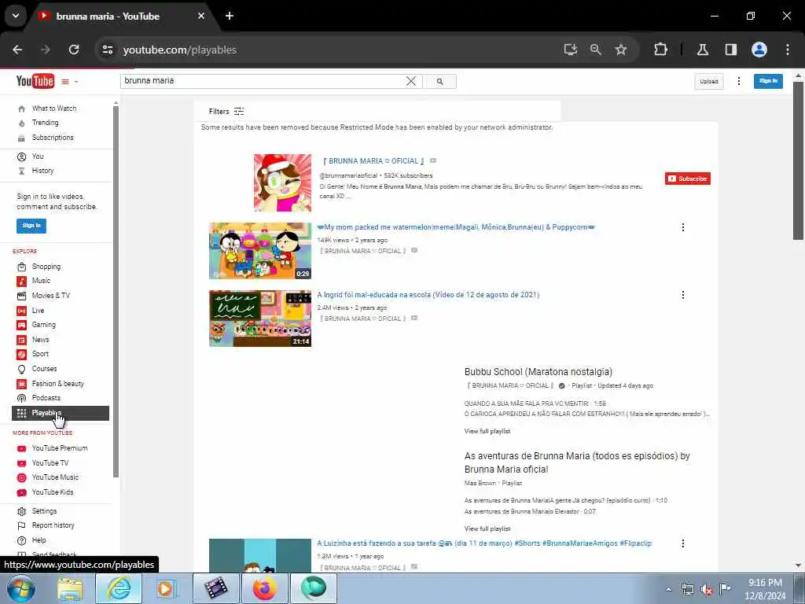The image size is (805, 604).
Task: Open the BRUNNA MARIA channel avatar
Action: point(282,182)
